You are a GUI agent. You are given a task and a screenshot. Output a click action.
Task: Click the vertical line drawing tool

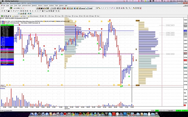click(x=108, y=8)
